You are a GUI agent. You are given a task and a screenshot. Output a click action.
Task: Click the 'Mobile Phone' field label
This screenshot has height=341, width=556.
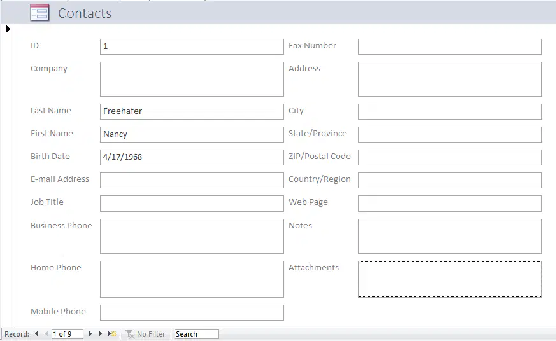(58, 311)
